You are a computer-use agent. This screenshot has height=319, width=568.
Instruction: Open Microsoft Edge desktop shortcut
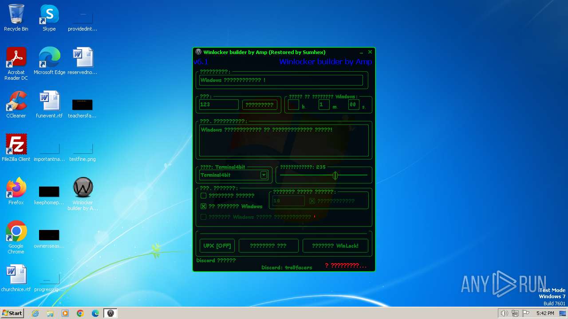pos(49,61)
